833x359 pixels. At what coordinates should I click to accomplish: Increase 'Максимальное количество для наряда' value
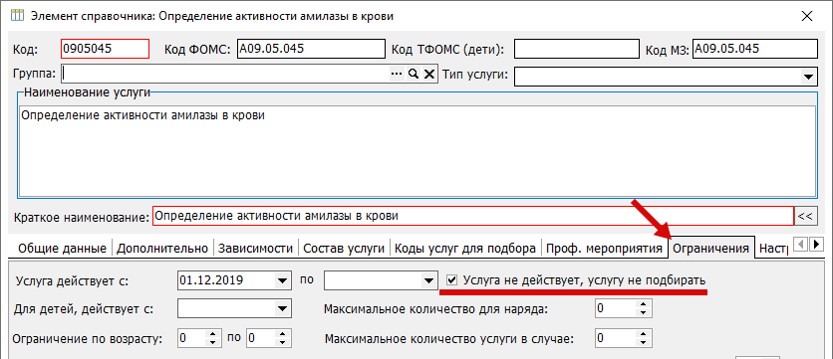644,305
